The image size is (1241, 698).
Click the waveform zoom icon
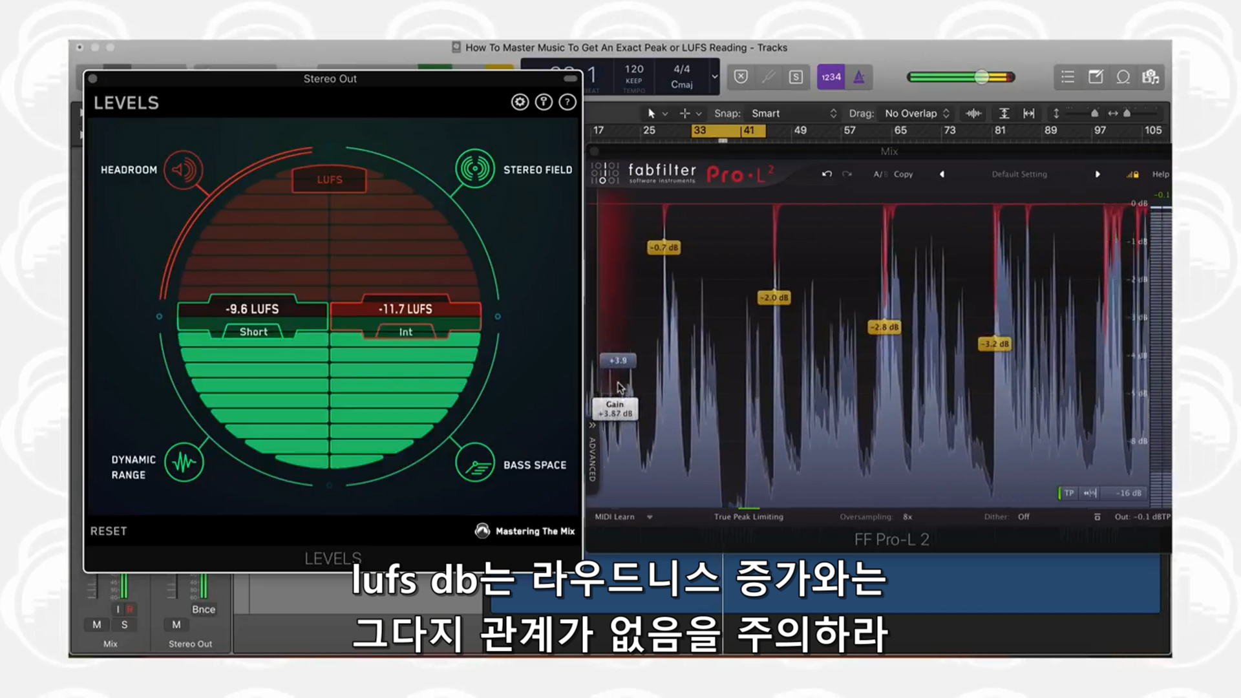click(973, 113)
